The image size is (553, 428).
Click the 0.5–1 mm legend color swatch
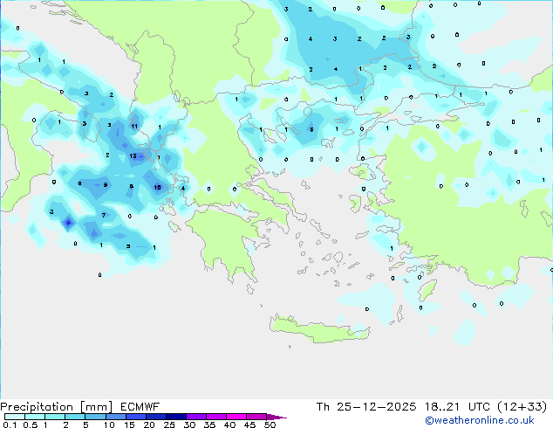(x=35, y=417)
